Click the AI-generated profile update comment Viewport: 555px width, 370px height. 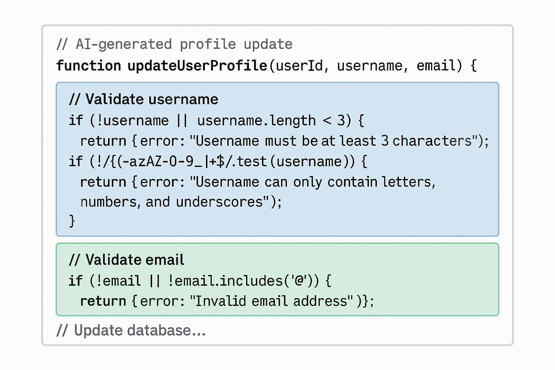[175, 44]
